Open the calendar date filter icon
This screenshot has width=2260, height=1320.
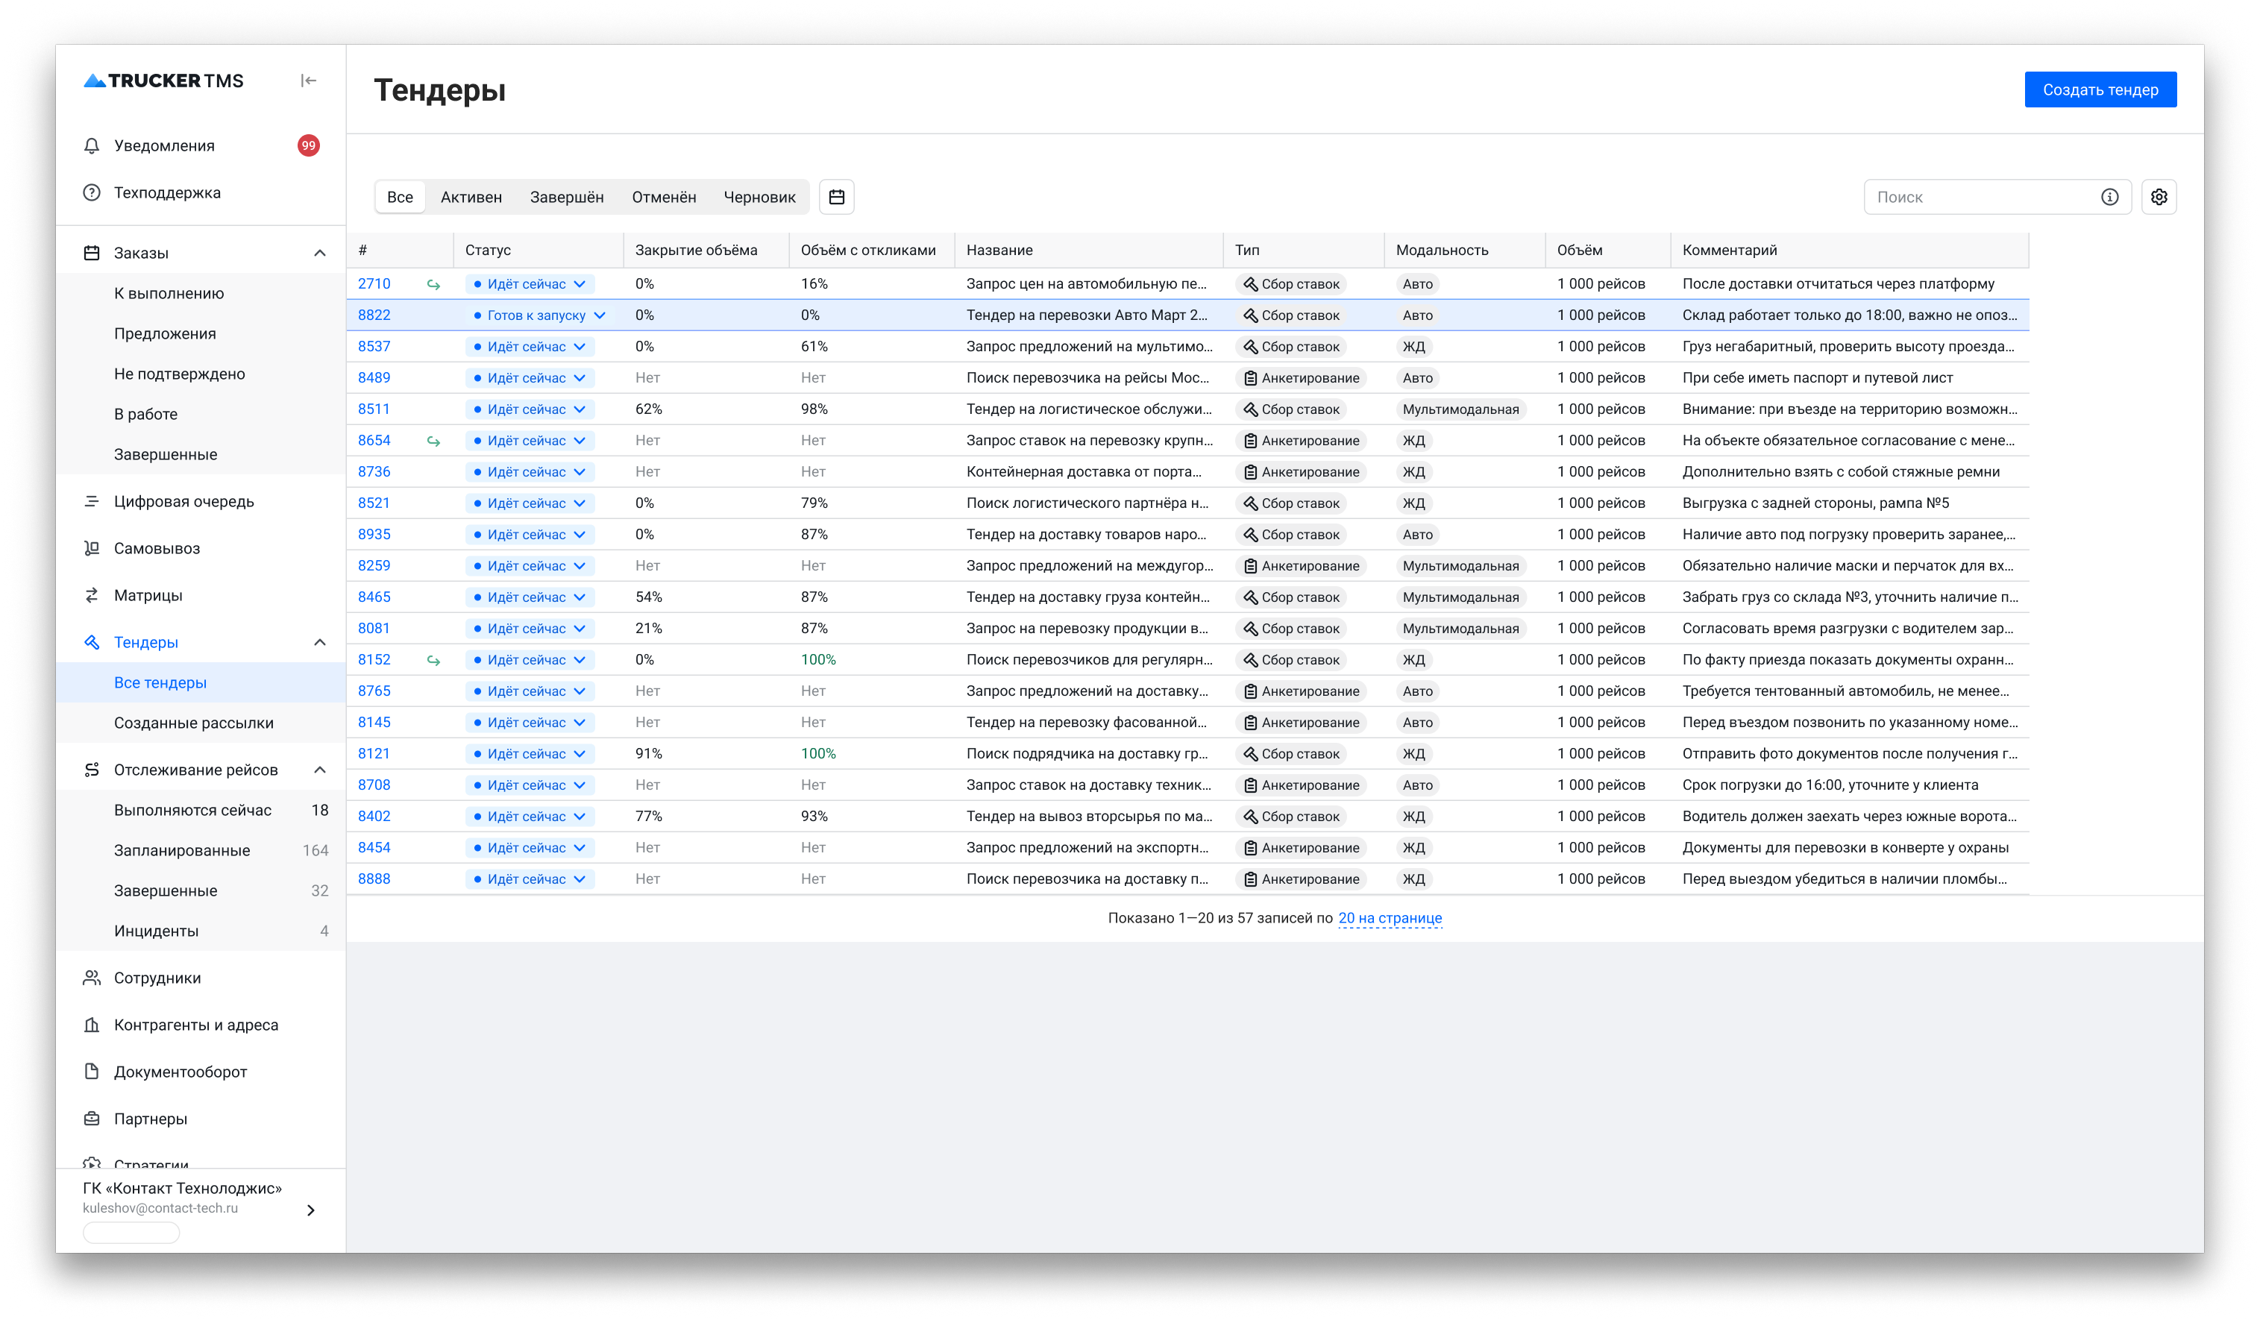[x=836, y=198]
